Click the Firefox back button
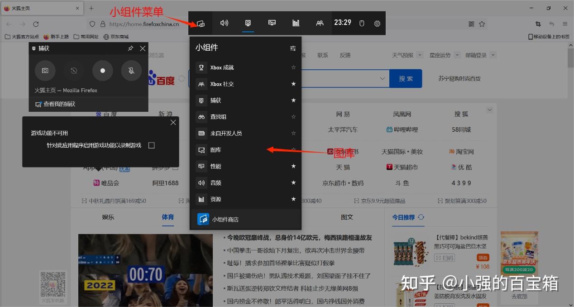Image resolution: width=574 pixels, height=307 pixels. click(x=9, y=24)
